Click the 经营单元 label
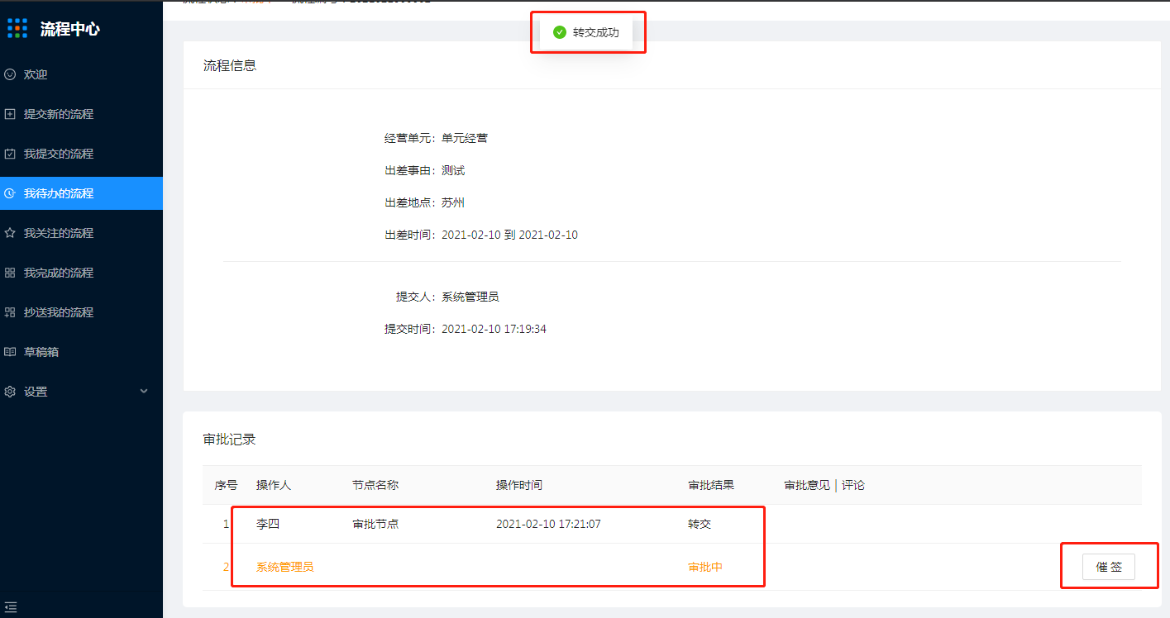Screen dimensions: 1170x618 410,138
